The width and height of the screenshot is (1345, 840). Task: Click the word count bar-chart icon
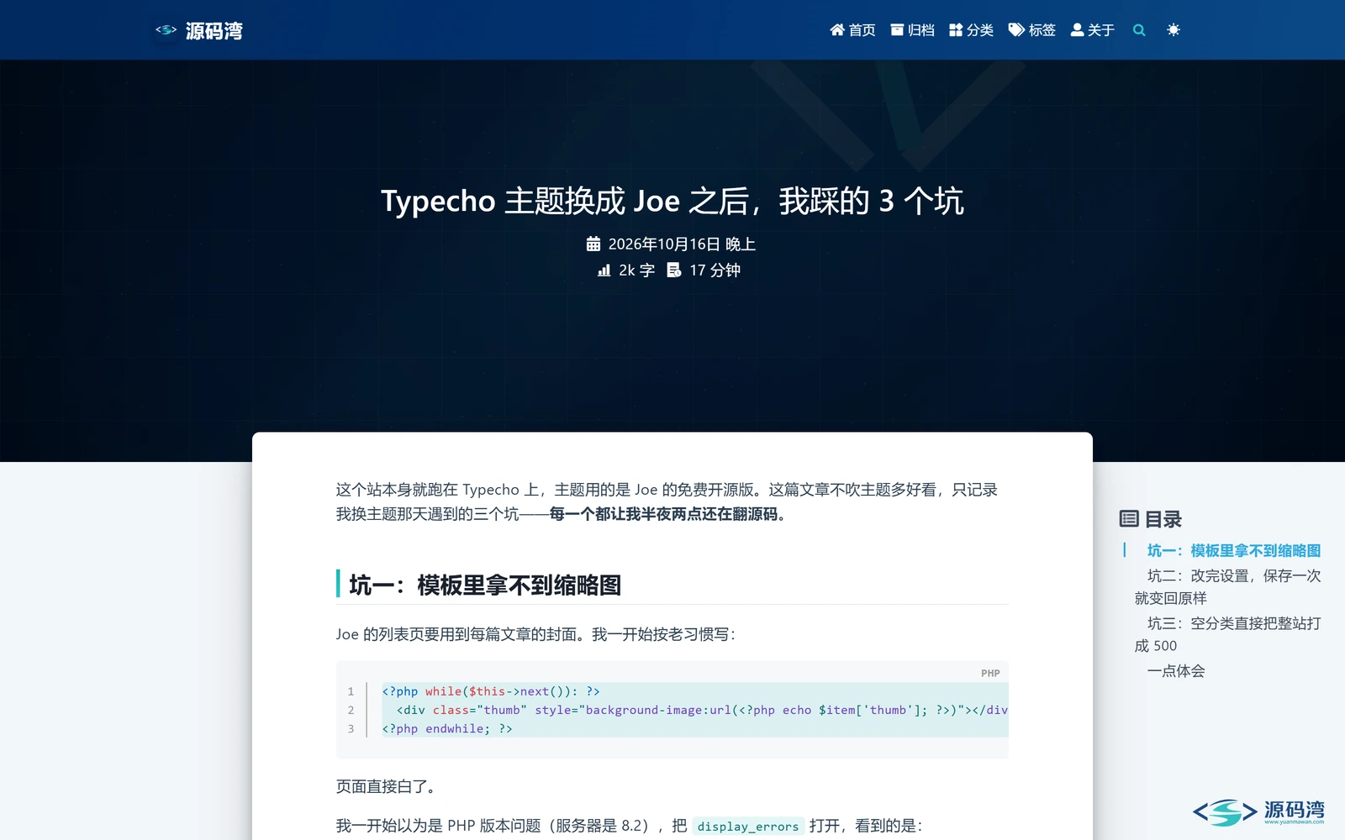604,270
